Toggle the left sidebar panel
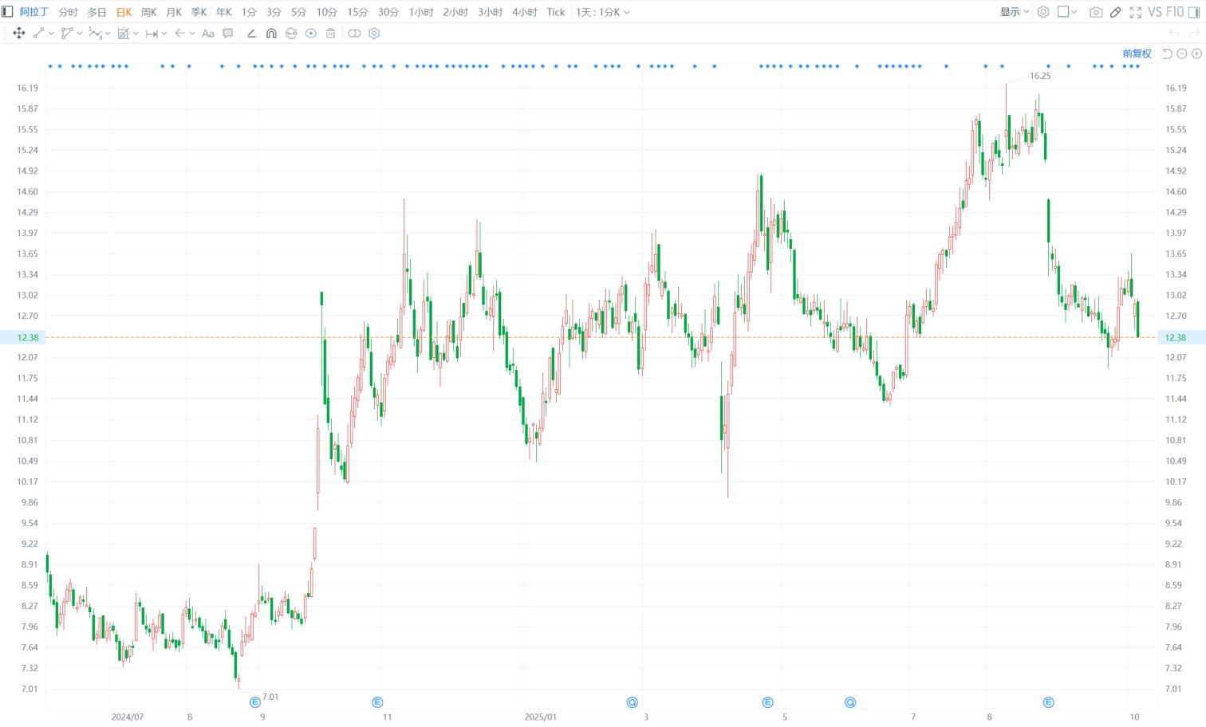 [x=7, y=12]
